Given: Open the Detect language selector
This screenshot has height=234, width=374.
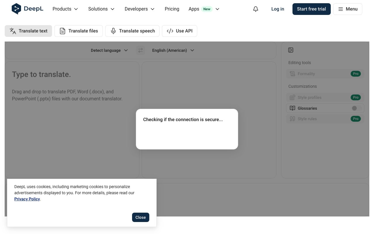Looking at the screenshot, I should [109, 50].
